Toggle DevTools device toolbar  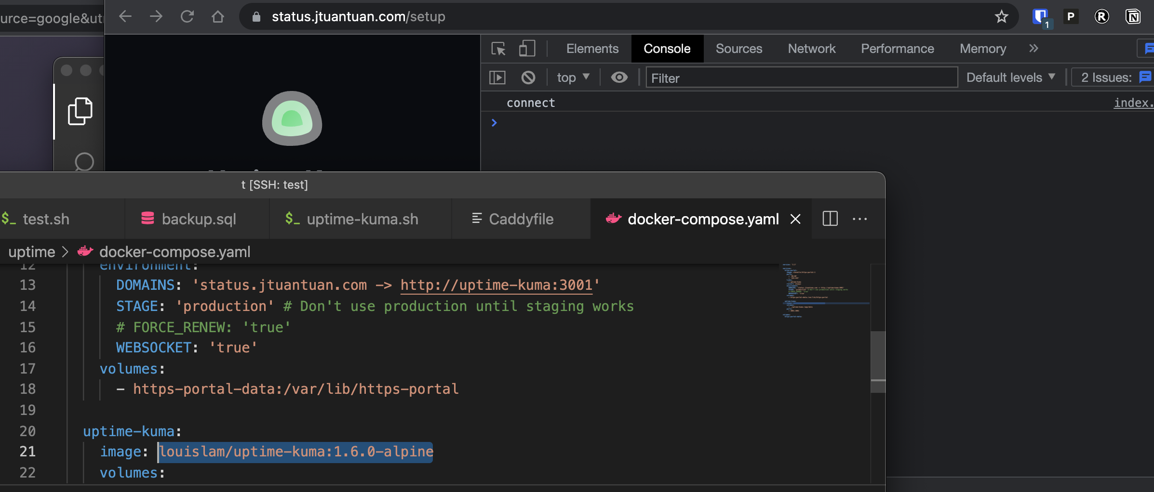coord(527,49)
